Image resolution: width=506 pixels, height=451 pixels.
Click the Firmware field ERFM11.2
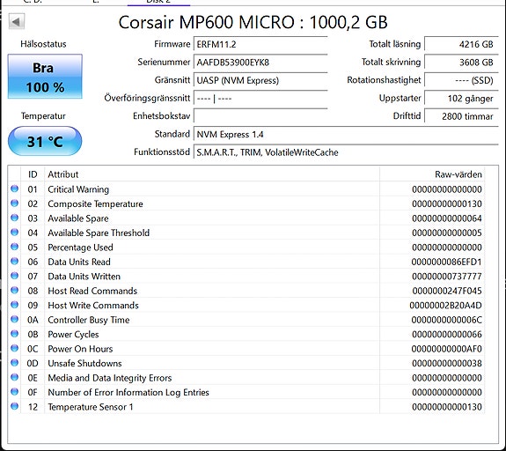tap(260, 44)
